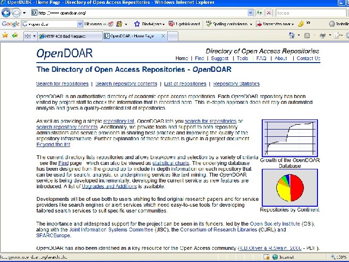
Task: Click Find in the site navigation
Action: 199,58
